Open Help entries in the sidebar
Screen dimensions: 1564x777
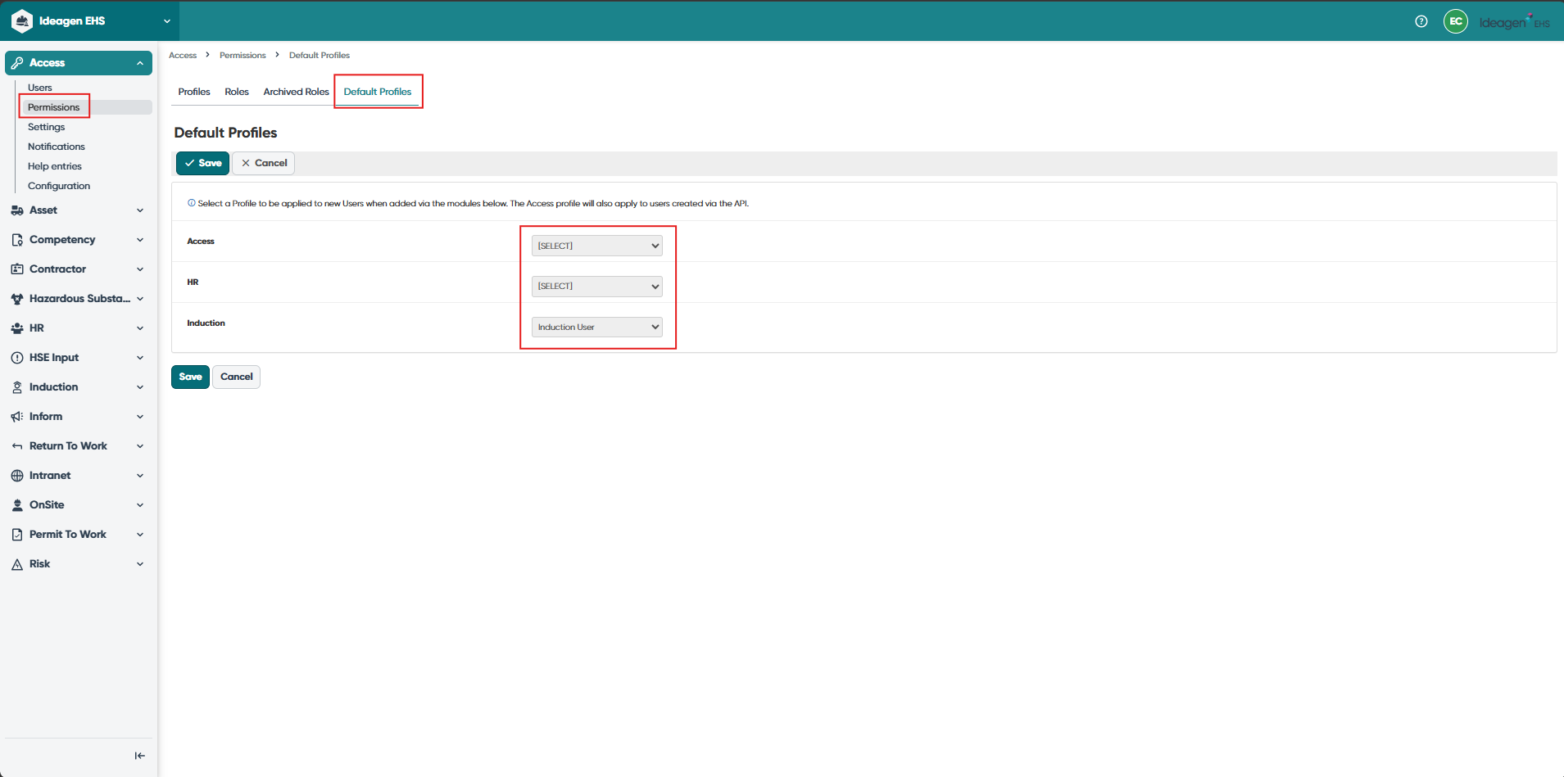pyautogui.click(x=55, y=166)
